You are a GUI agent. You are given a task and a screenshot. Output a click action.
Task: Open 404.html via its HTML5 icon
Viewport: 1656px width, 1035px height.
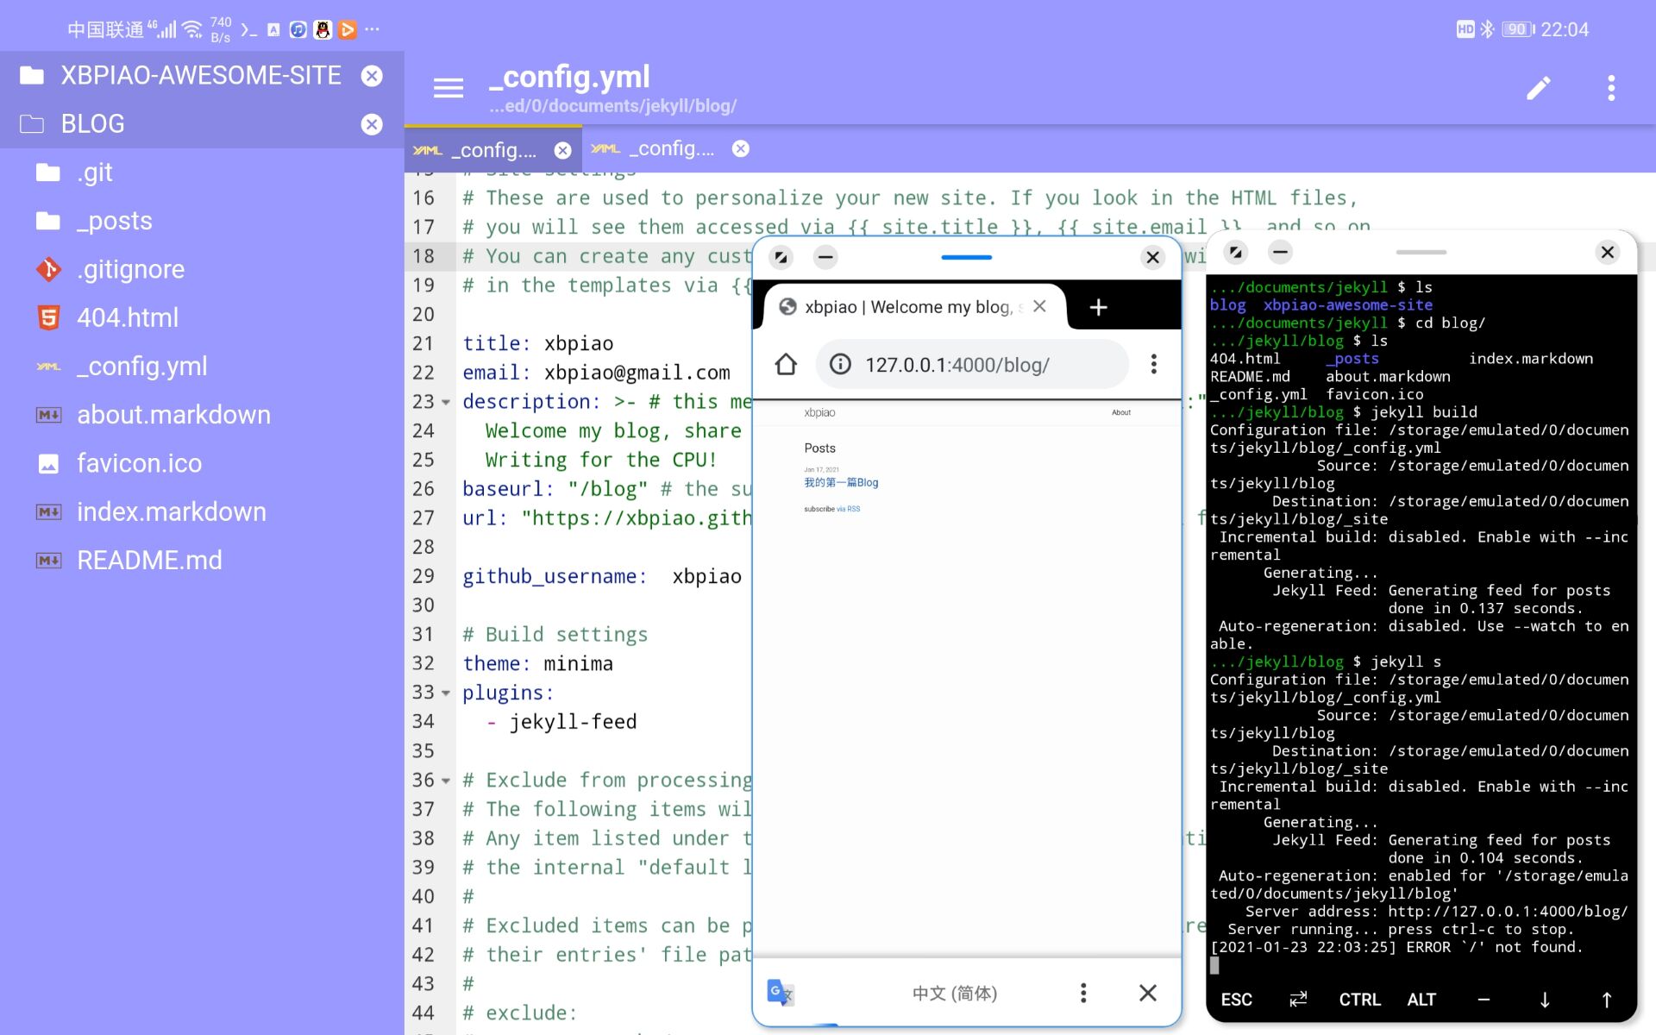[48, 317]
